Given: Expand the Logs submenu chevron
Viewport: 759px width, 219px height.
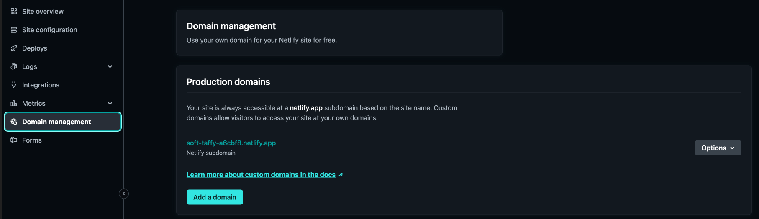Looking at the screenshot, I should 110,66.
